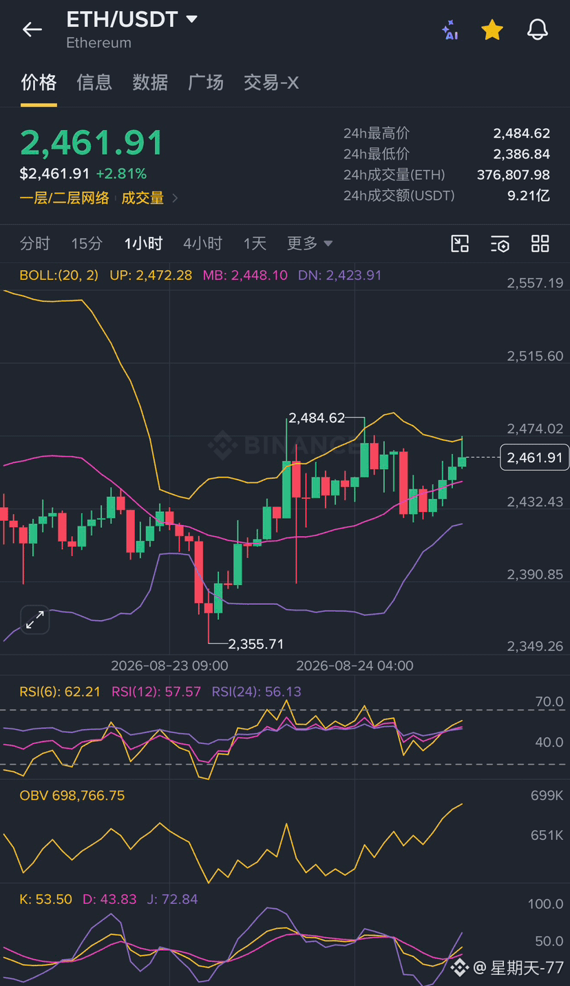Tap the 2026-08-23 09:00 time label
This screenshot has width=570, height=986.
(169, 666)
